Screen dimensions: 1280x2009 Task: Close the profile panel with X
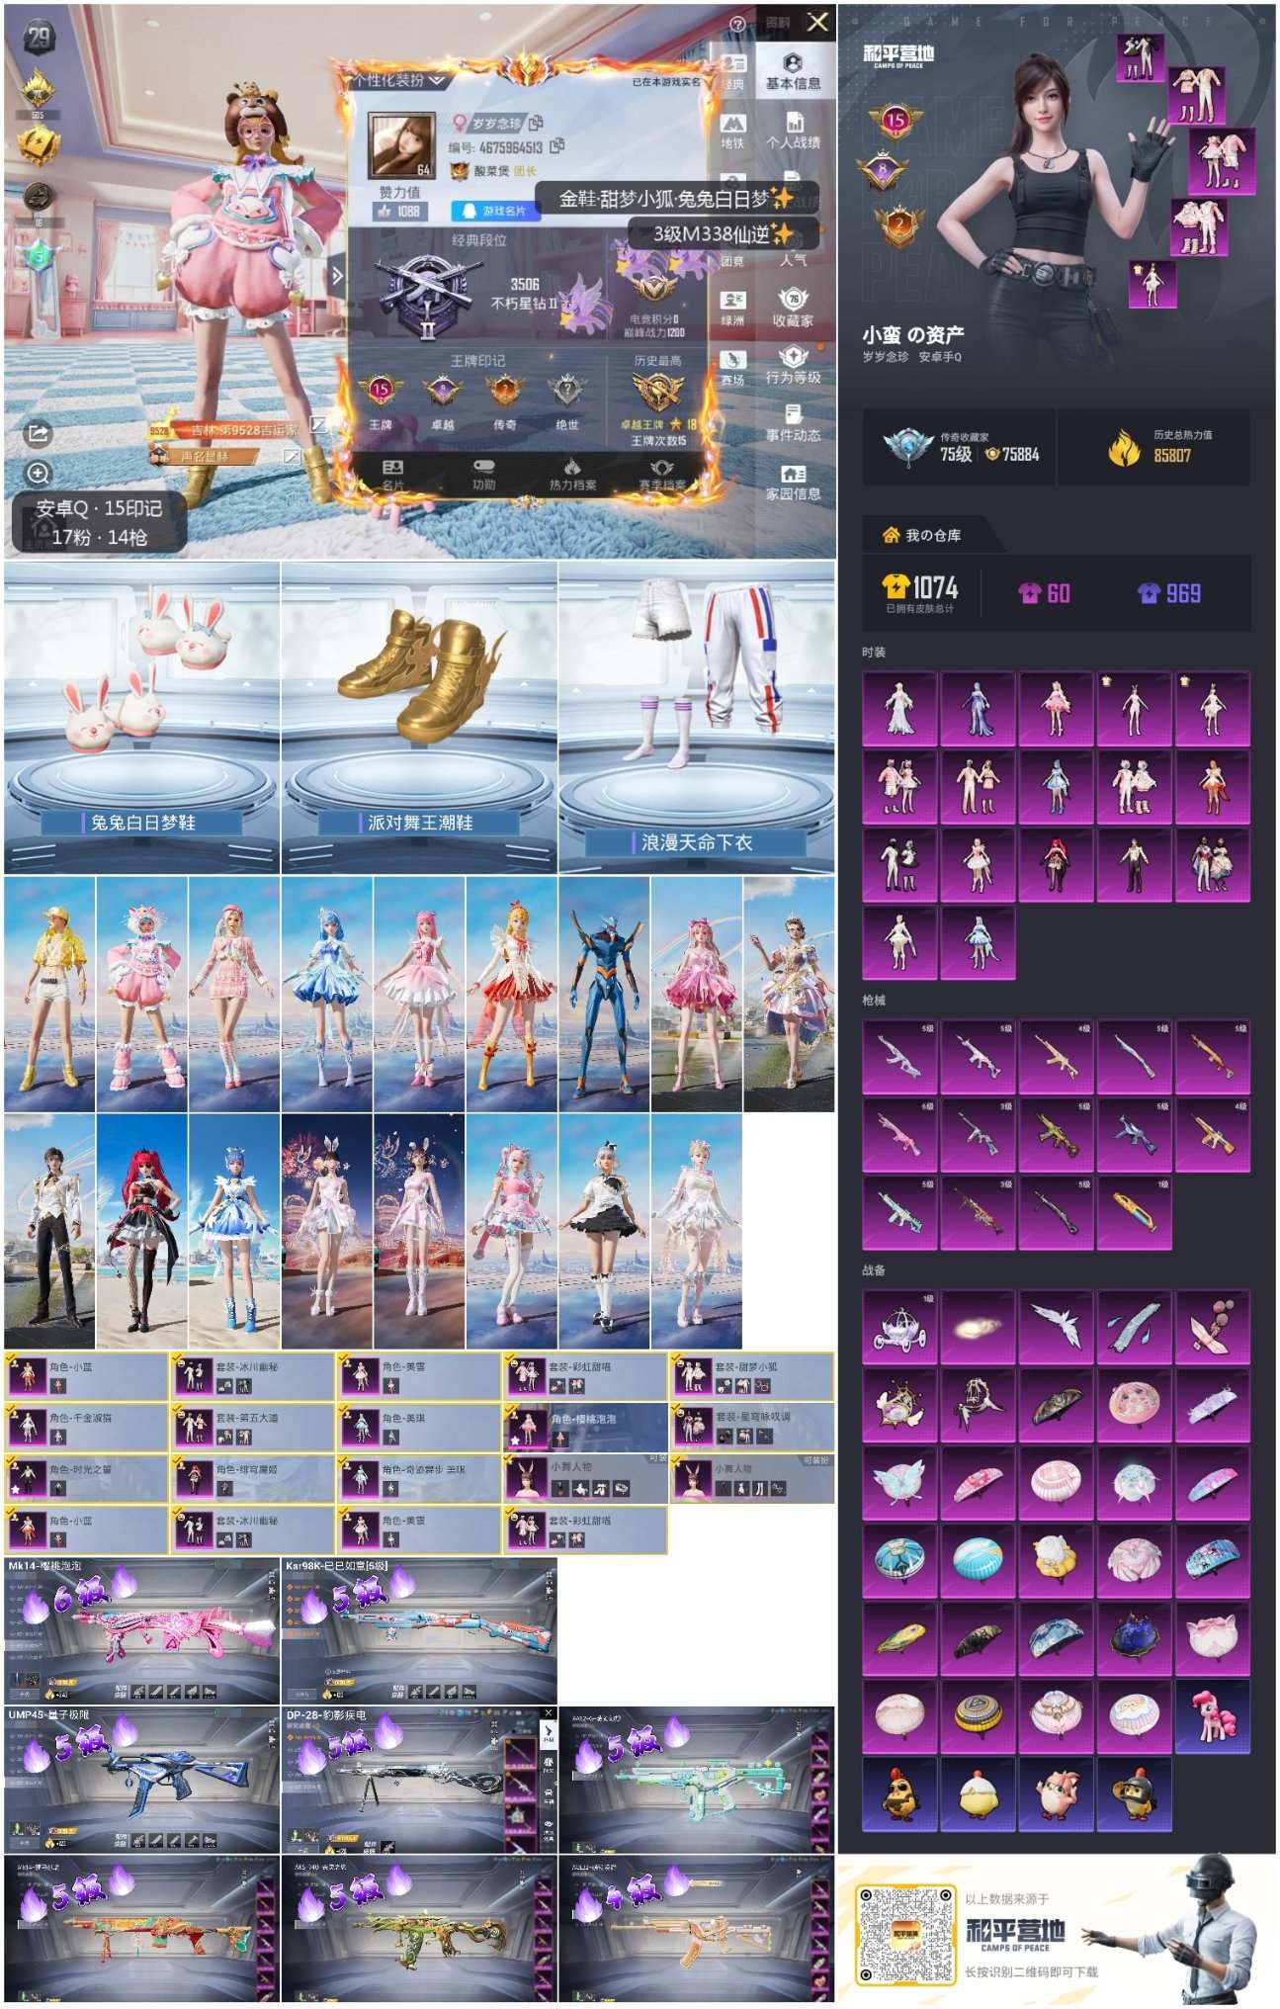tap(817, 22)
